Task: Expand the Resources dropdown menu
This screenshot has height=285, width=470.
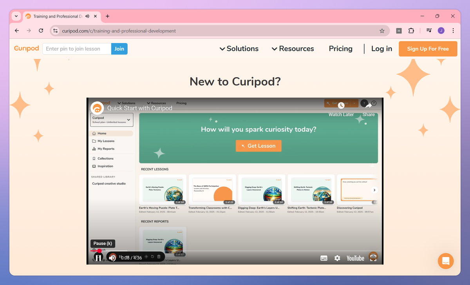Action: coord(293,49)
